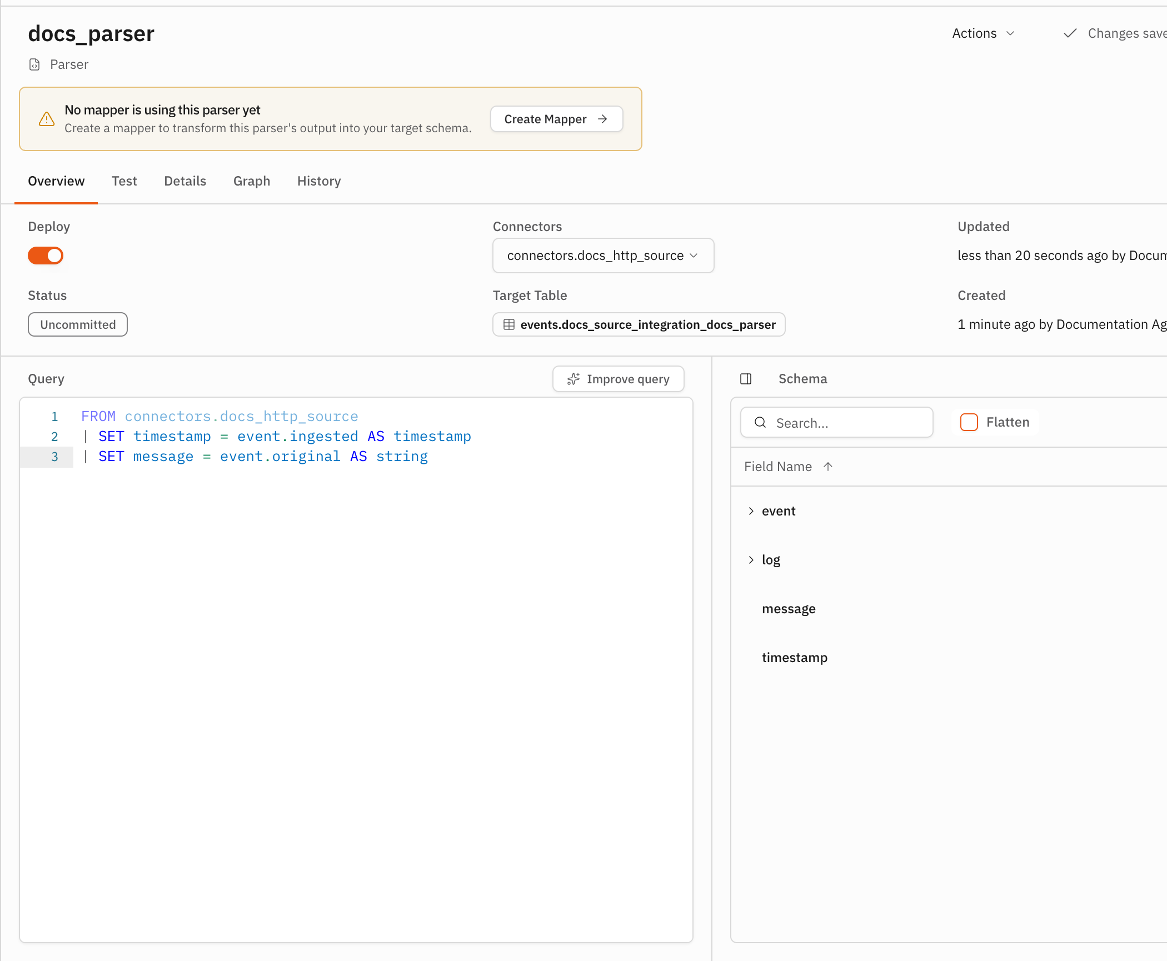Click the schema Search input field
Screen dimensions: 1167x961
pos(836,423)
